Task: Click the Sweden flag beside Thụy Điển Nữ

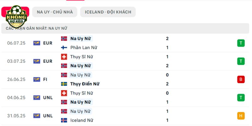Action: (64, 84)
